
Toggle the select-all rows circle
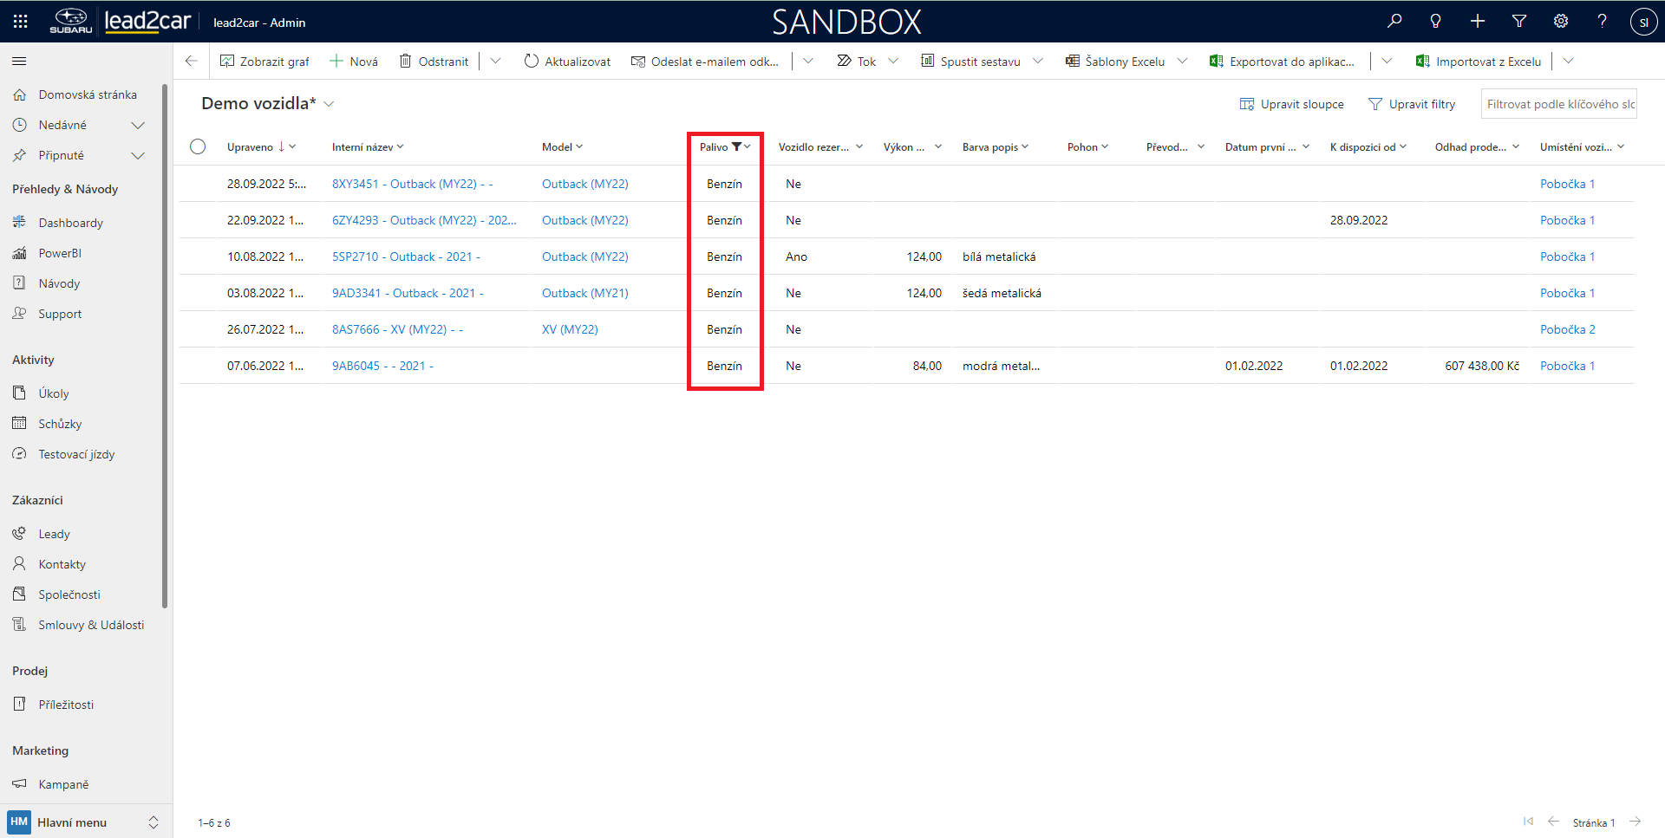pyautogui.click(x=198, y=146)
